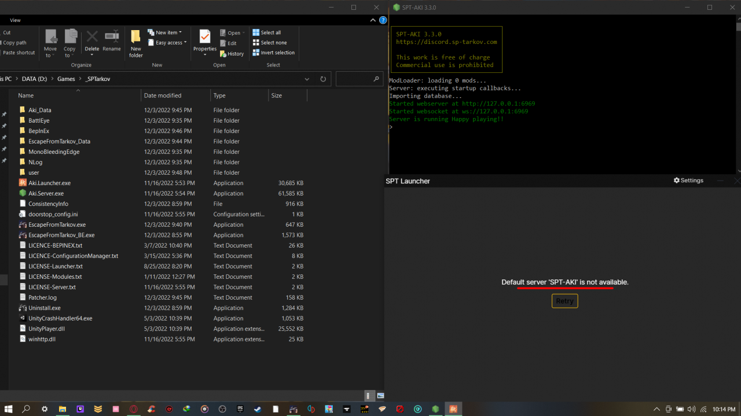This screenshot has width=741, height=416.
Task: Open the Windows Start menu
Action: pyautogui.click(x=8, y=409)
